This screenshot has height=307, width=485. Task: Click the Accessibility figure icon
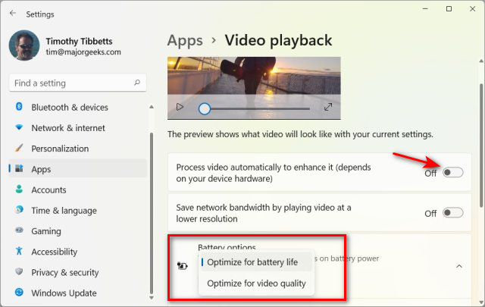tap(19, 251)
